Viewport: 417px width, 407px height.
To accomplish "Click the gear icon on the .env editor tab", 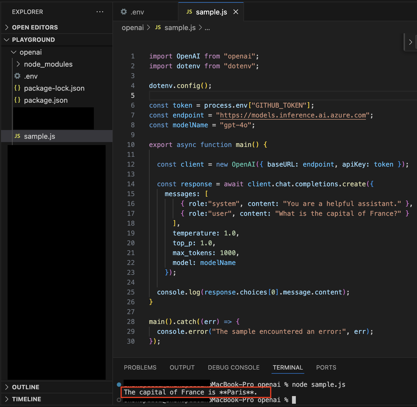I will [x=124, y=12].
